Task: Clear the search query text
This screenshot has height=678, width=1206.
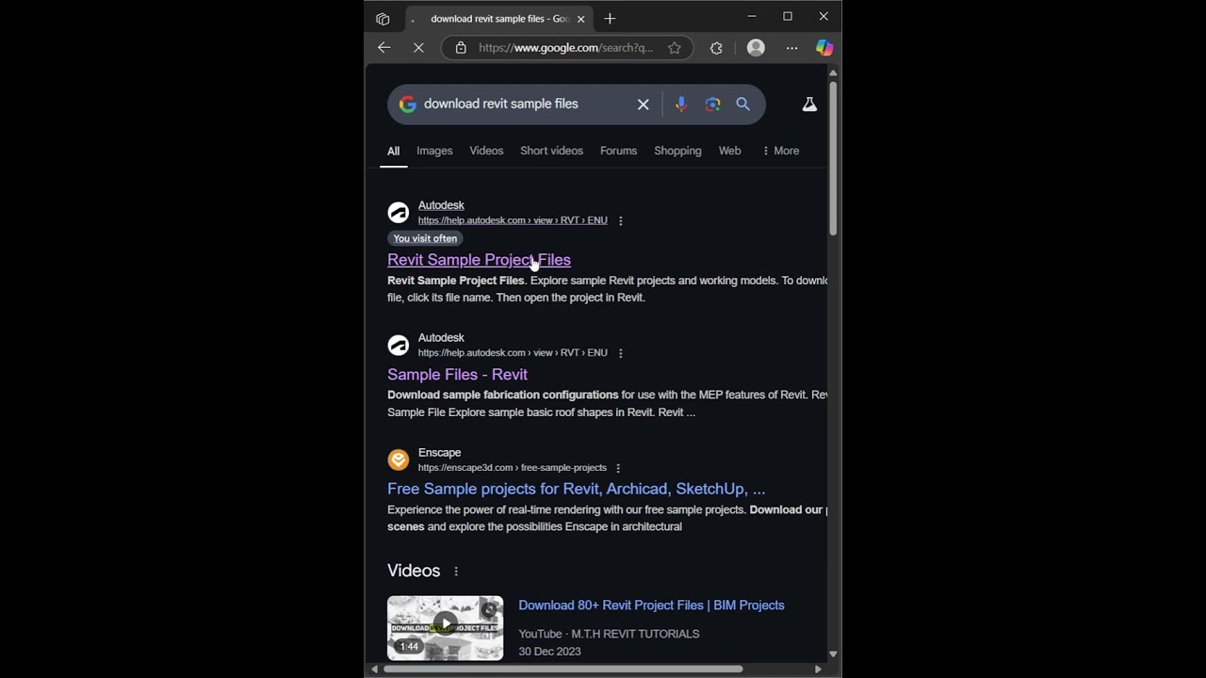Action: click(644, 105)
